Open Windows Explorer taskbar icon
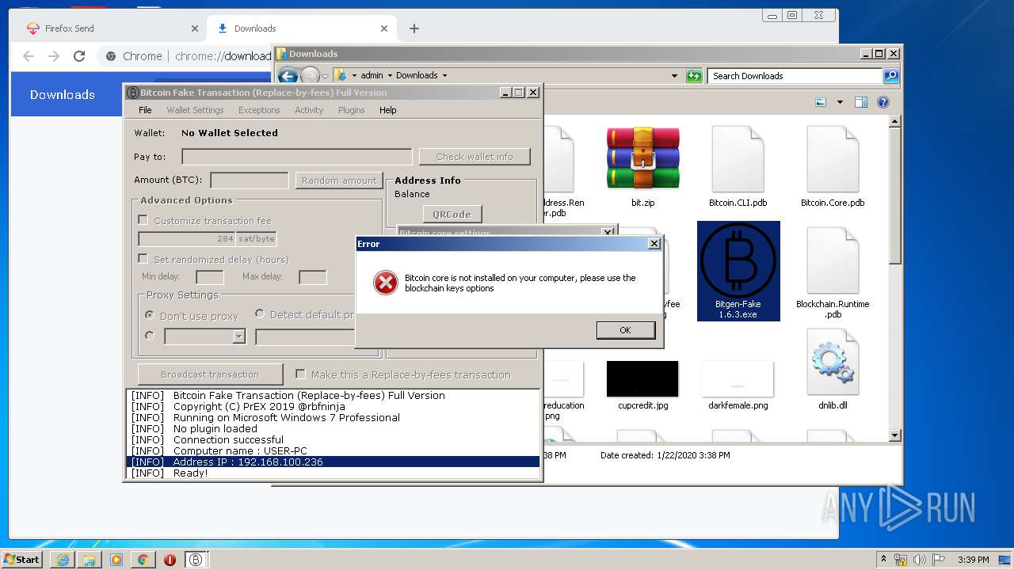 click(90, 560)
